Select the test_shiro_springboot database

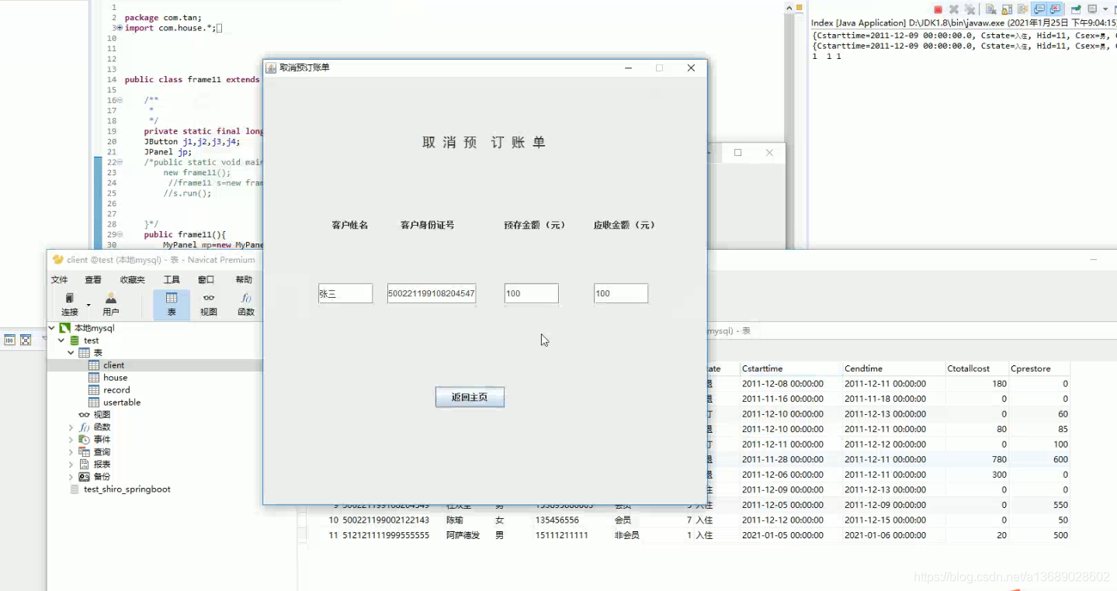[127, 489]
